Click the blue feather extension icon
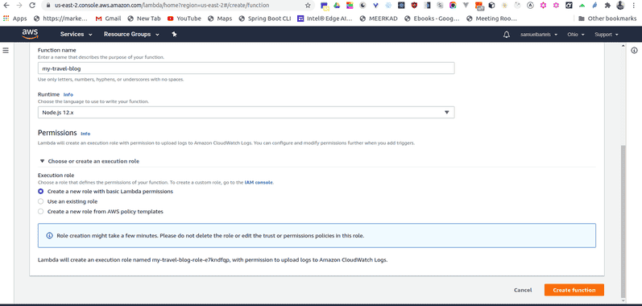The width and height of the screenshot is (642, 306). coord(595,6)
